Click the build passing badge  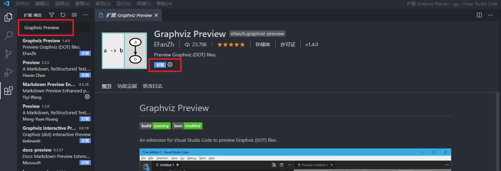(x=155, y=126)
